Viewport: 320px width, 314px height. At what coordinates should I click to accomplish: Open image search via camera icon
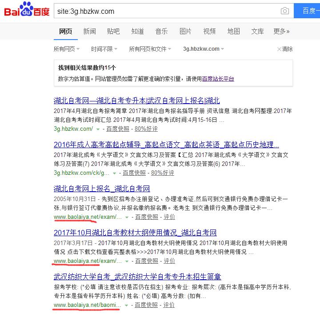tap(285, 11)
